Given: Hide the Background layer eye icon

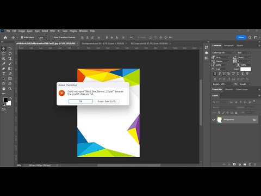Looking at the screenshot, I should tap(214, 120).
